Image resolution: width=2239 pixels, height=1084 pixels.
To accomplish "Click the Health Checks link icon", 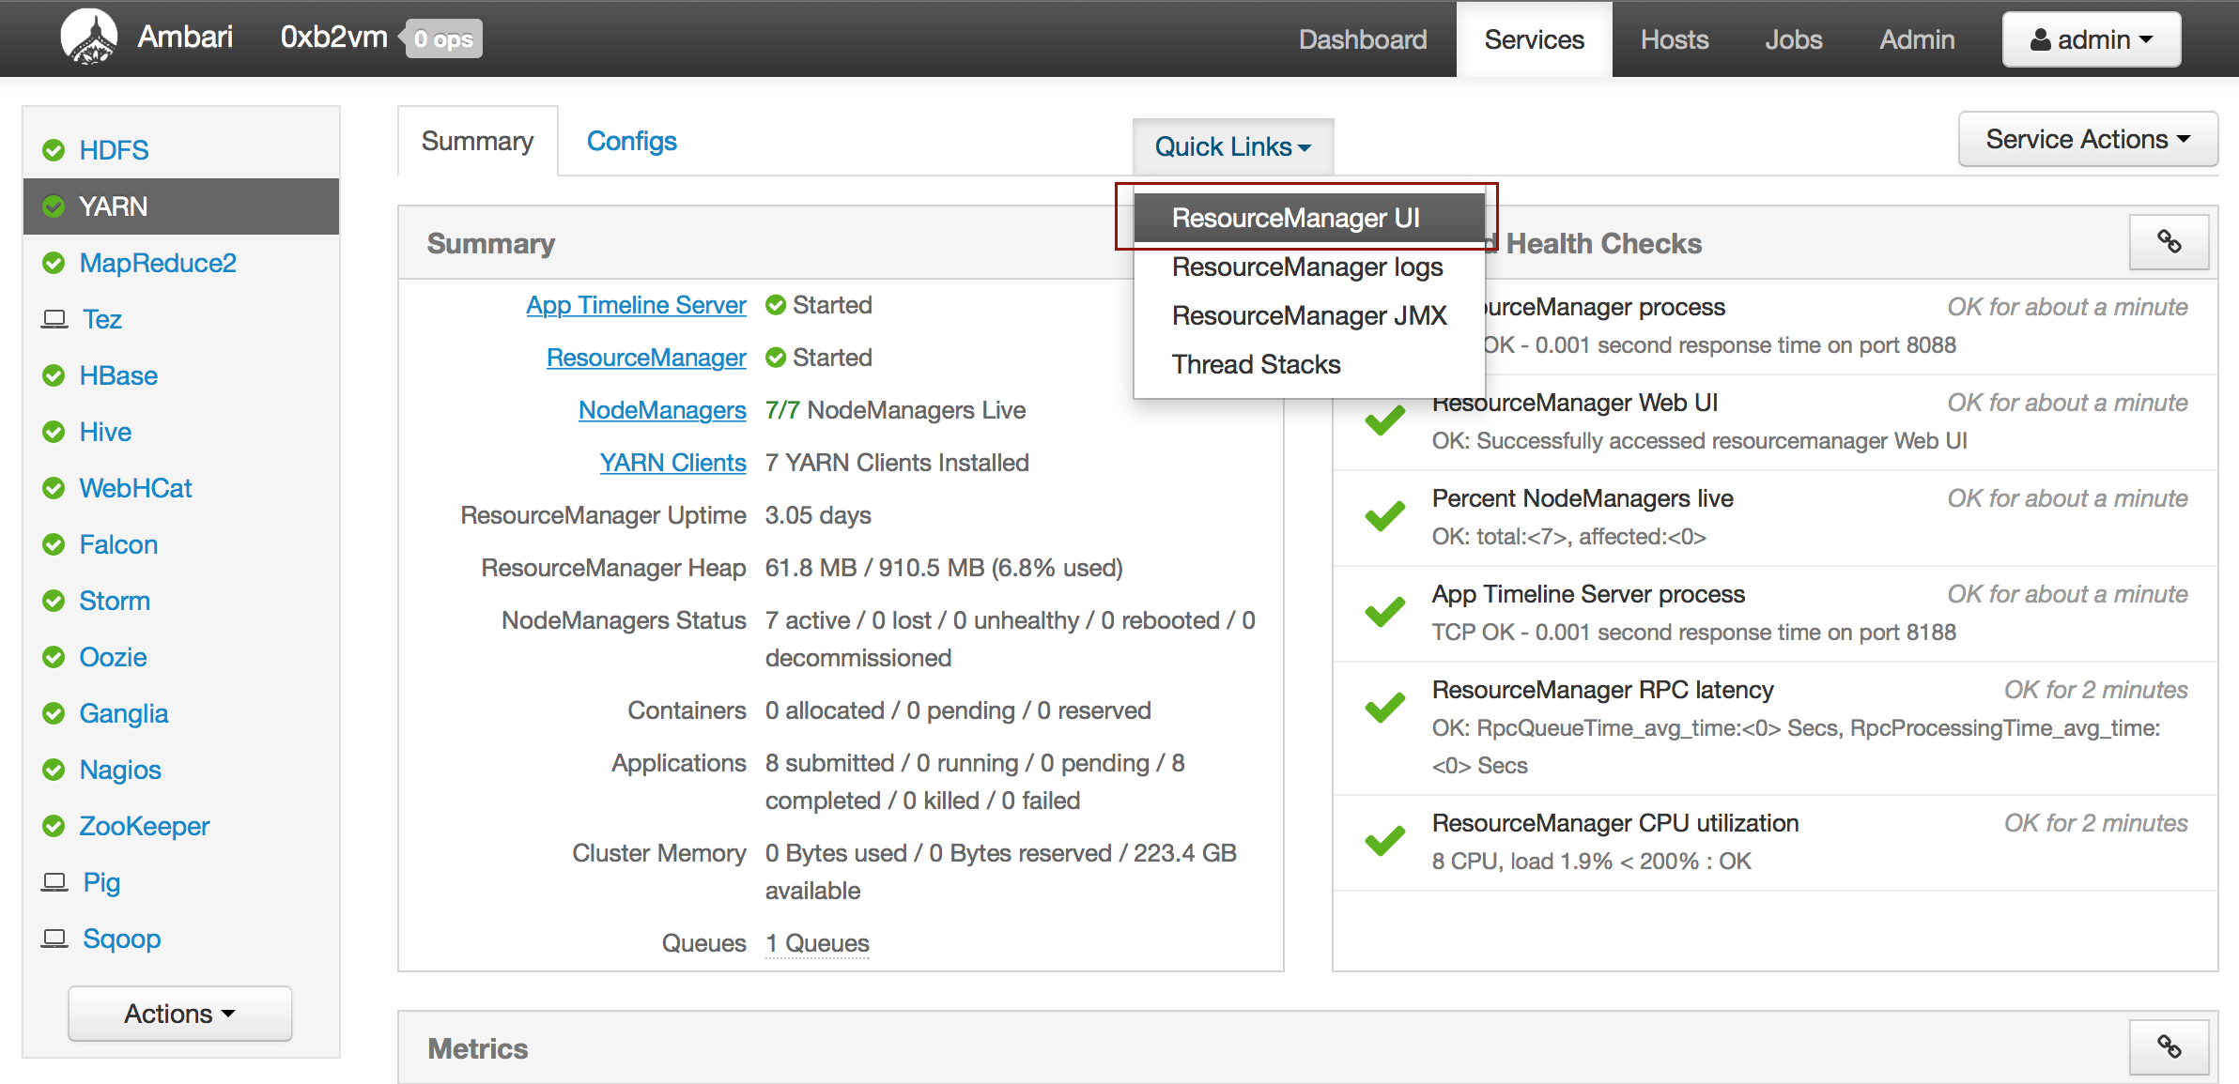I will tap(2168, 242).
